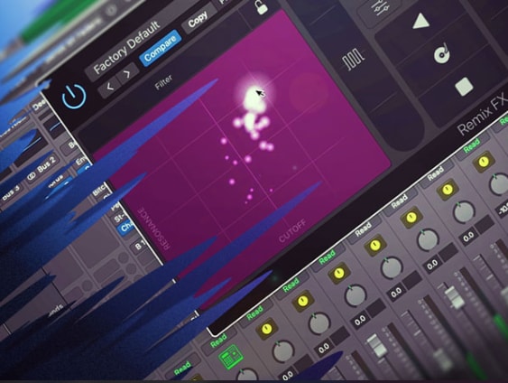Trigger the Reverse triangle button

pos(420,22)
